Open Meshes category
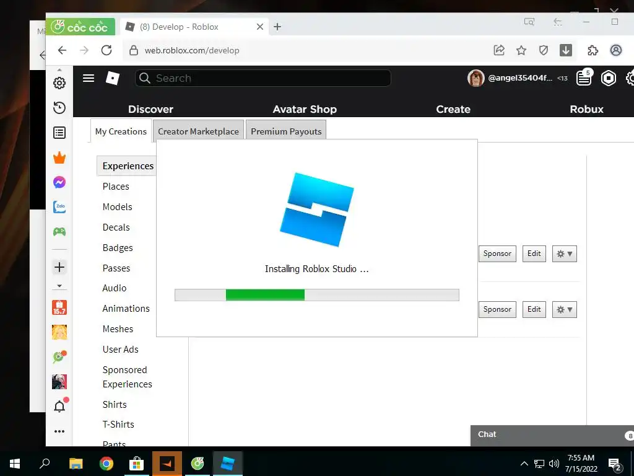The width and height of the screenshot is (634, 476). coord(118,329)
